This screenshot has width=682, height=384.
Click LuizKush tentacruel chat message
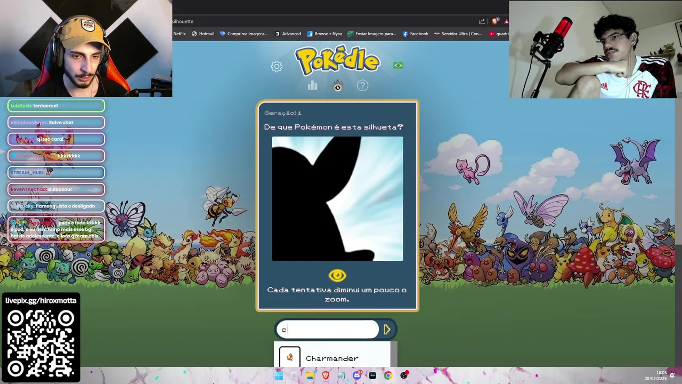(56, 106)
